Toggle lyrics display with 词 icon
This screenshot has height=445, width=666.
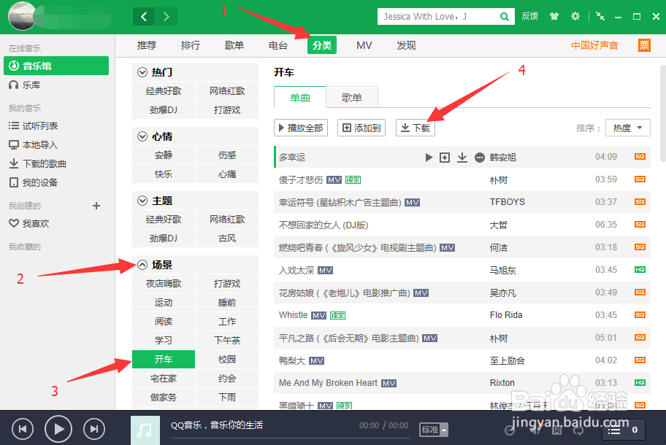tap(557, 430)
